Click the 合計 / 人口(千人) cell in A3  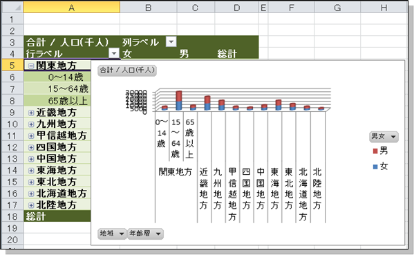click(x=72, y=42)
